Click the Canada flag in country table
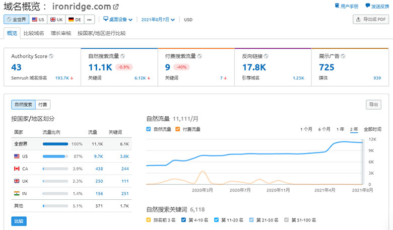The width and height of the screenshot is (393, 230). tap(17, 169)
